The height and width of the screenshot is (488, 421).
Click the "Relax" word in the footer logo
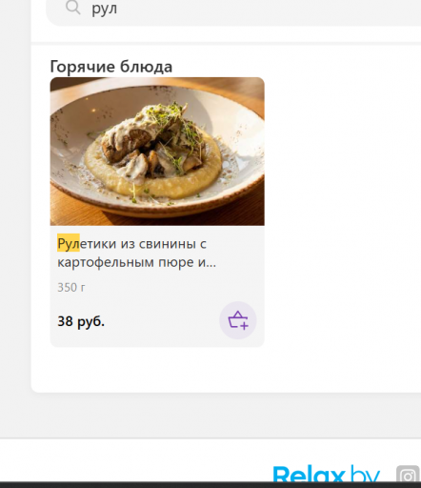pyautogui.click(x=309, y=475)
